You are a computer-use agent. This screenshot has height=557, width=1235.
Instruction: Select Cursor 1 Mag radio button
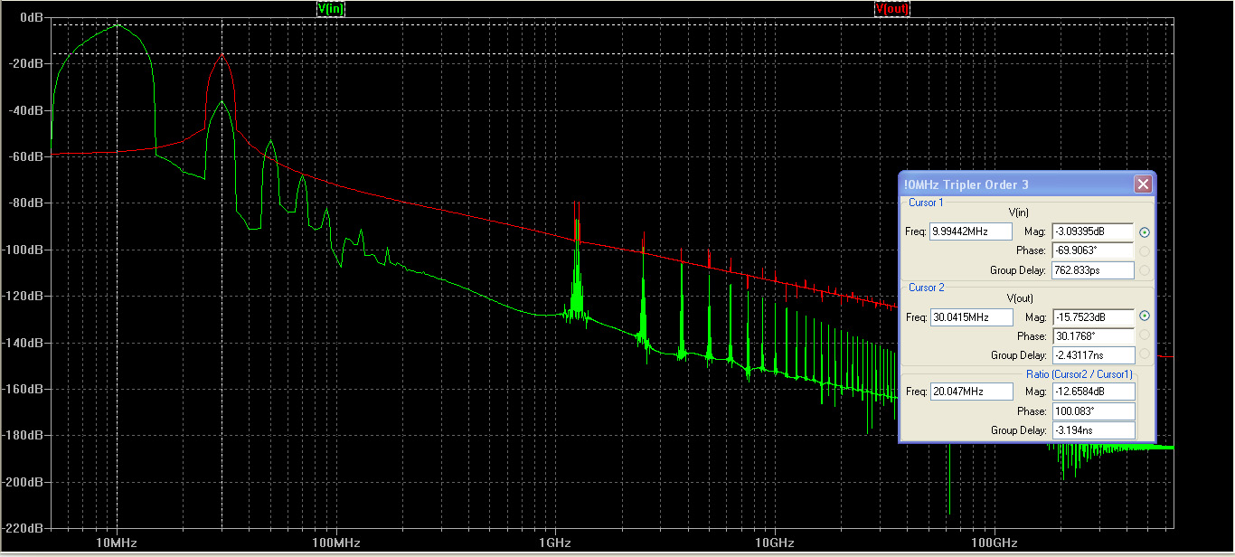(1145, 231)
